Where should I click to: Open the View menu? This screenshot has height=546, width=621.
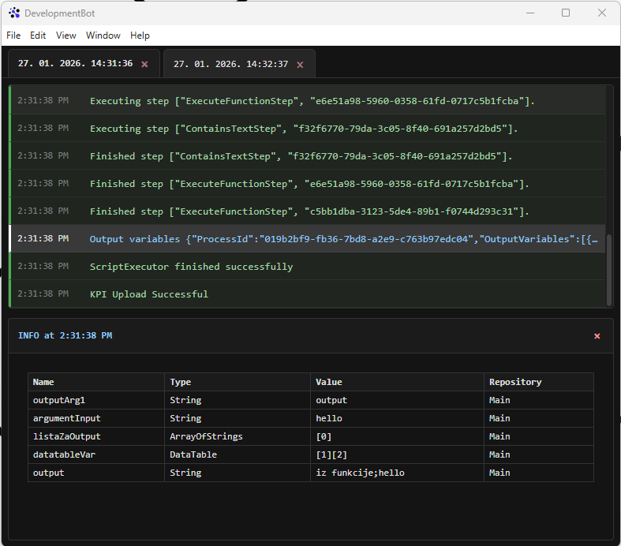(66, 36)
